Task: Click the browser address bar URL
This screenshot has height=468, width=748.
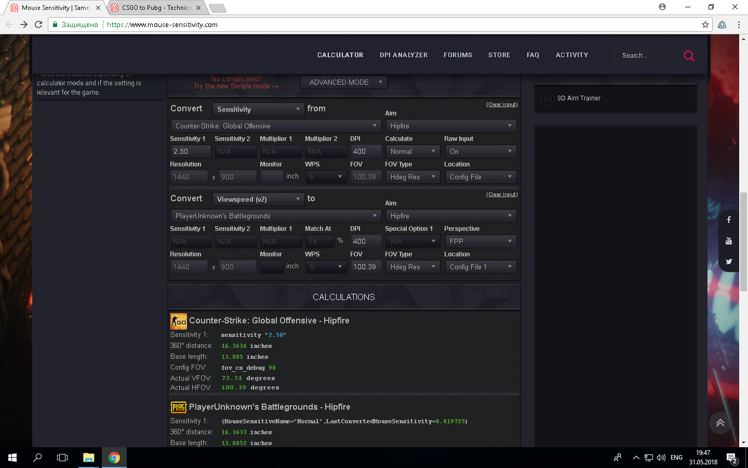Action: (162, 24)
